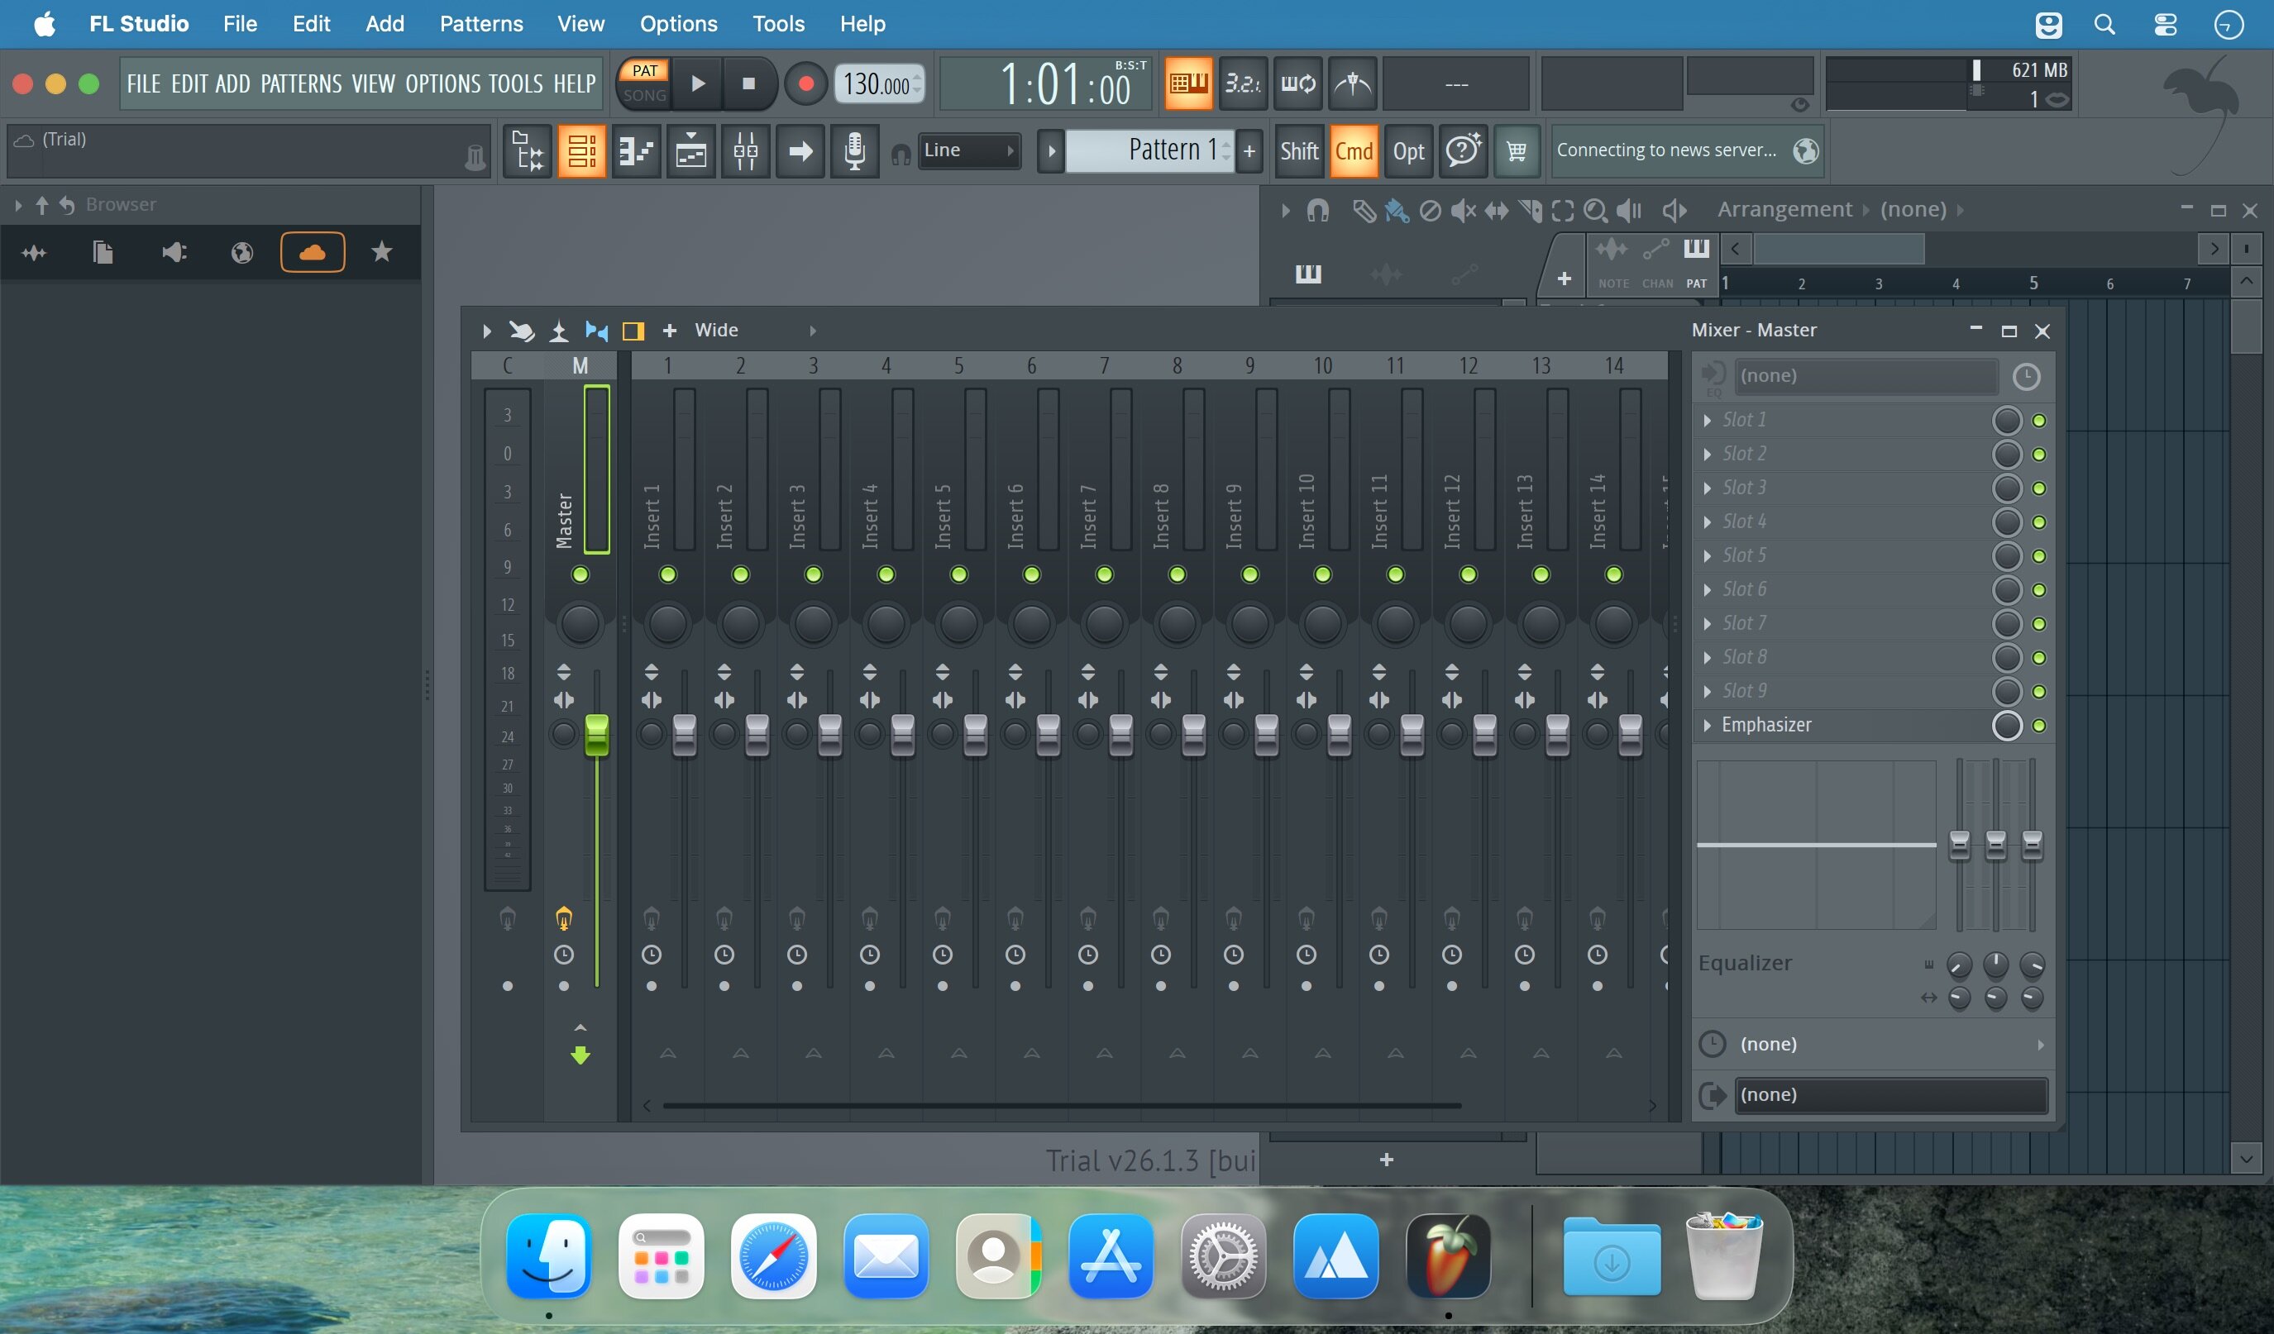Select the favorites star tab in Browser
The width and height of the screenshot is (2274, 1334).
(x=382, y=253)
